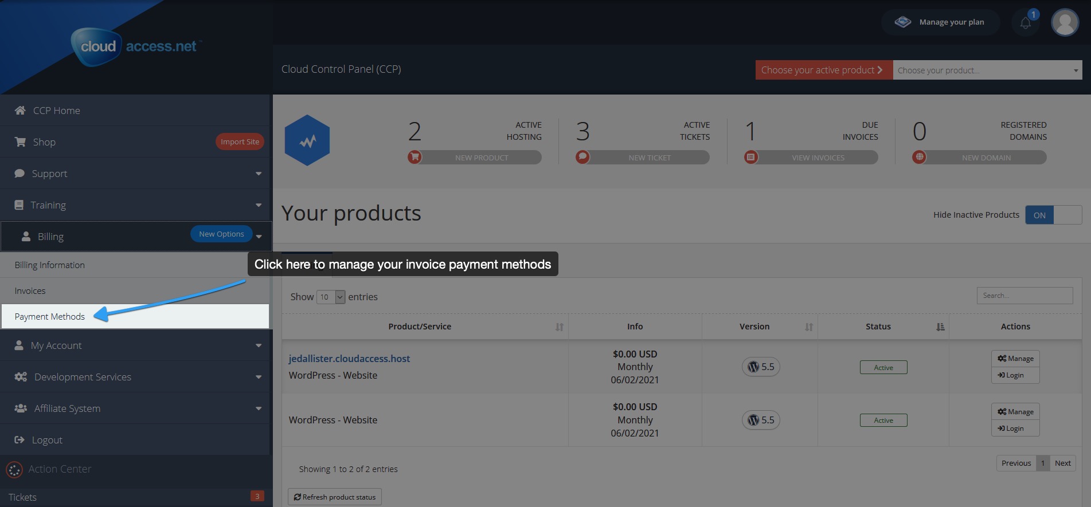Open the Choose your product dropdown
The image size is (1091, 507).
(987, 70)
